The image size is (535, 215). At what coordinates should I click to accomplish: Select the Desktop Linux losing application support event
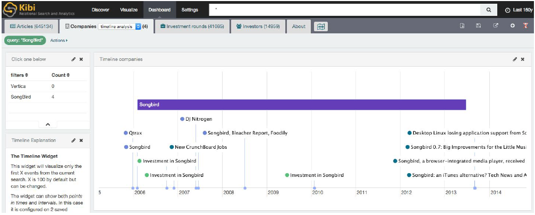click(x=467, y=133)
